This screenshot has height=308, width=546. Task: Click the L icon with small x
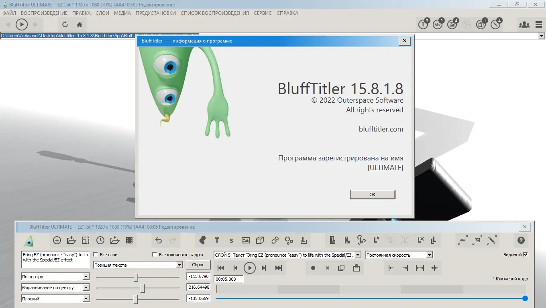(x=420, y=240)
